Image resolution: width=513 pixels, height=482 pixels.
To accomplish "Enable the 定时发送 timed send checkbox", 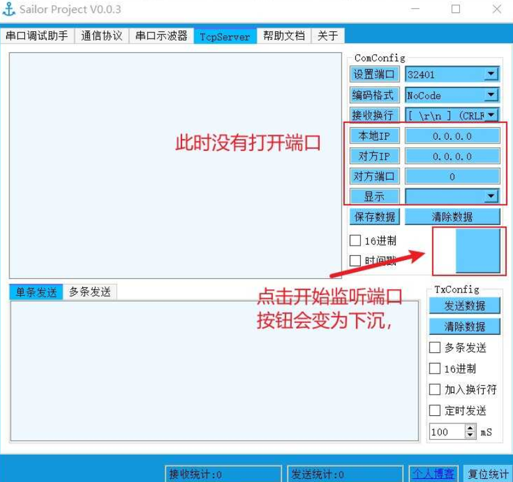I will click(434, 410).
